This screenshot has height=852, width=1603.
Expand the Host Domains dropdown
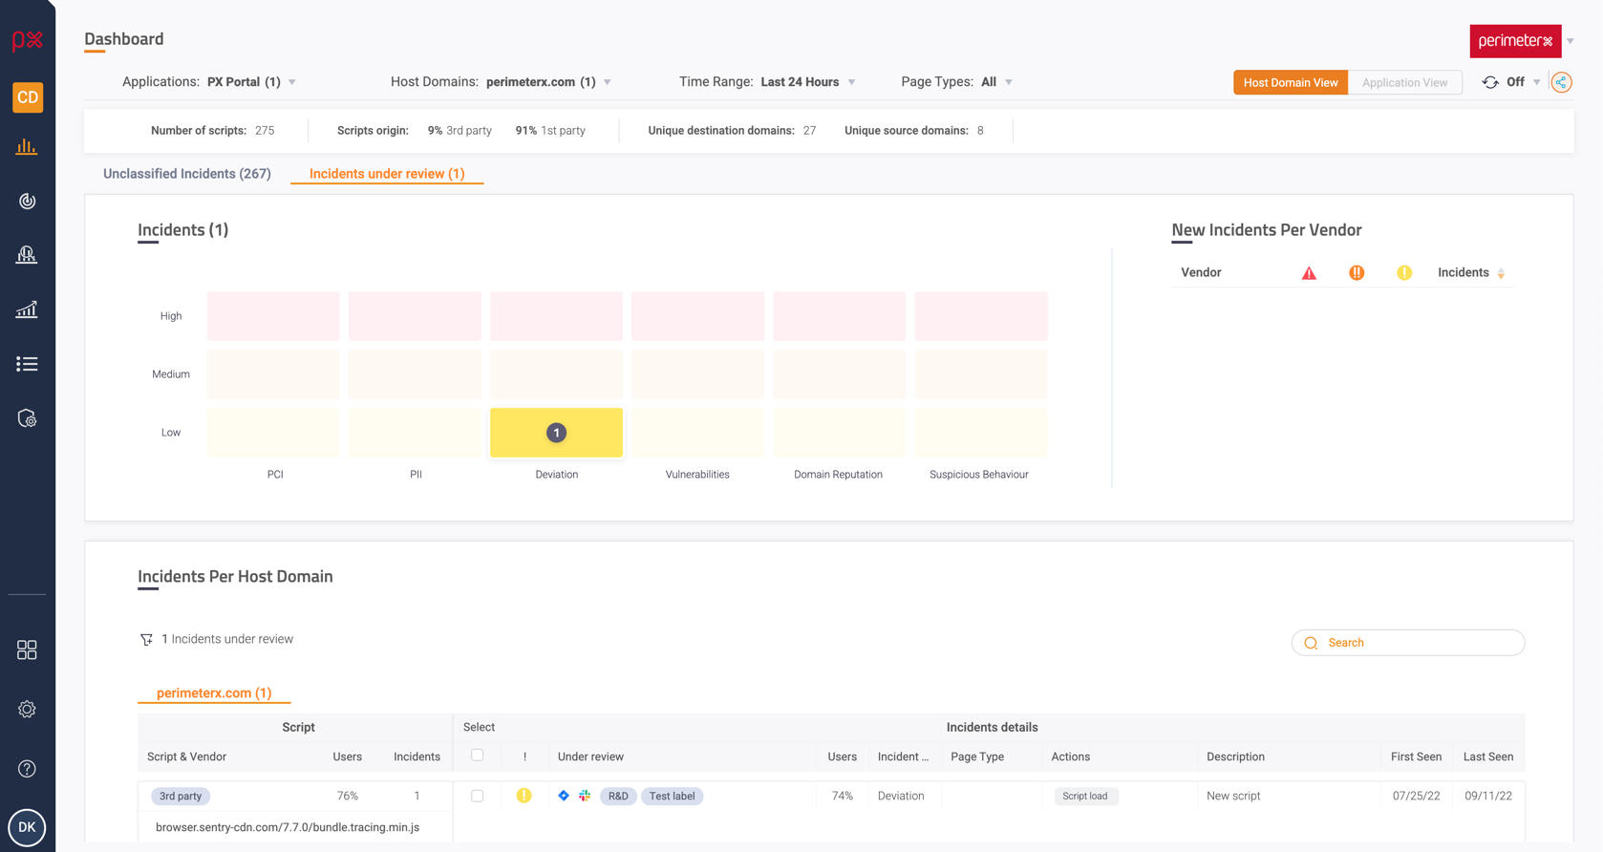click(x=608, y=82)
